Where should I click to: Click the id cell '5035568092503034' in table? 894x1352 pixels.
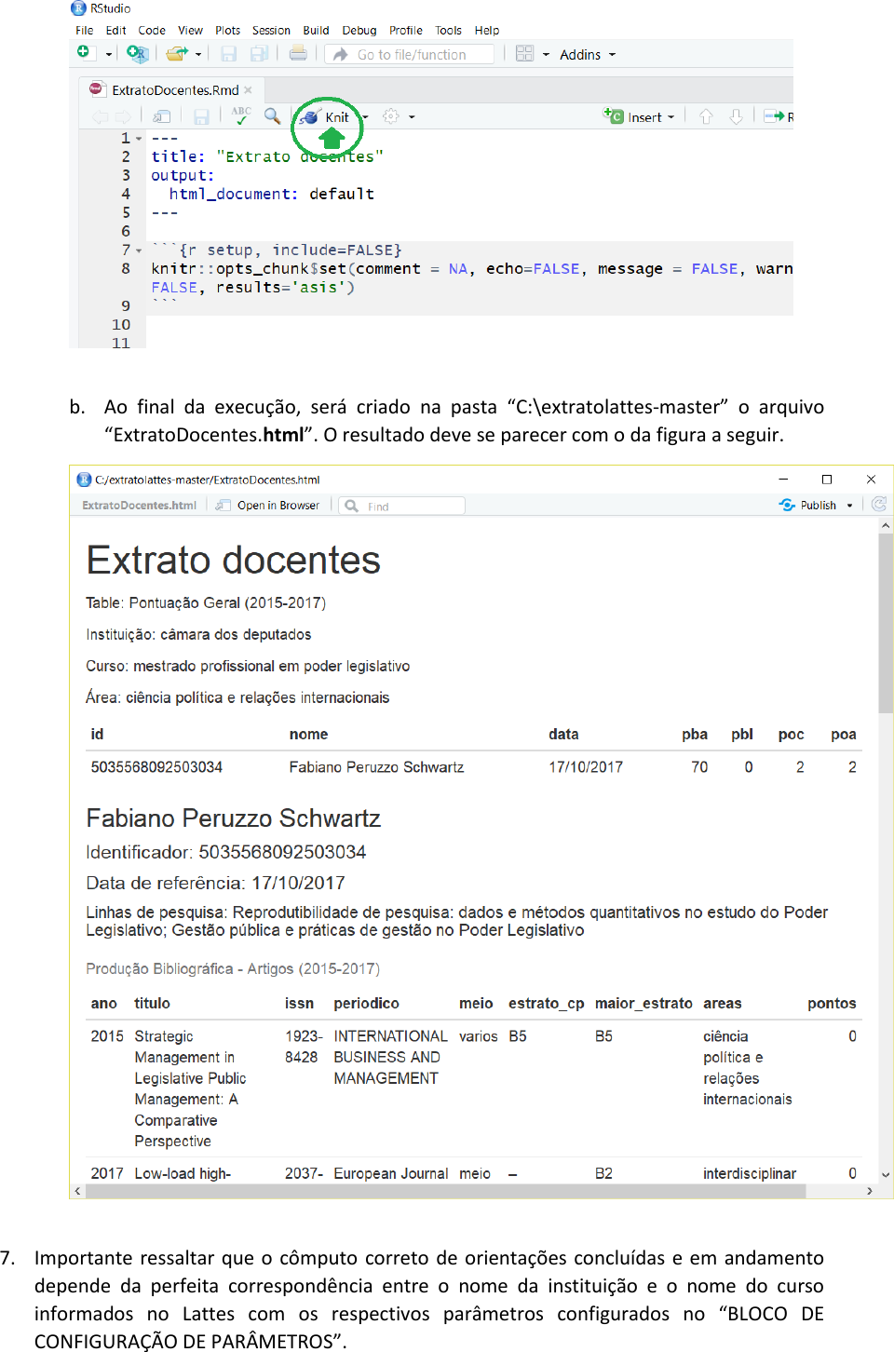tap(156, 767)
